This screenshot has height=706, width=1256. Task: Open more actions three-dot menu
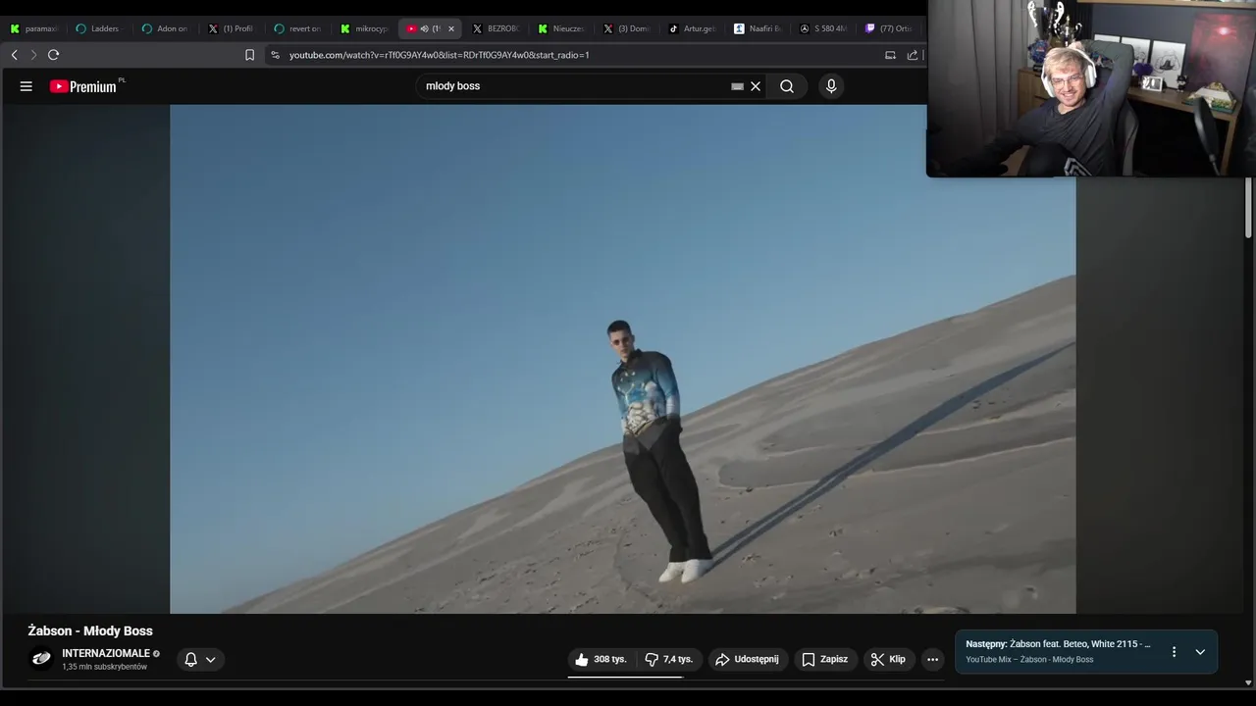pos(932,660)
